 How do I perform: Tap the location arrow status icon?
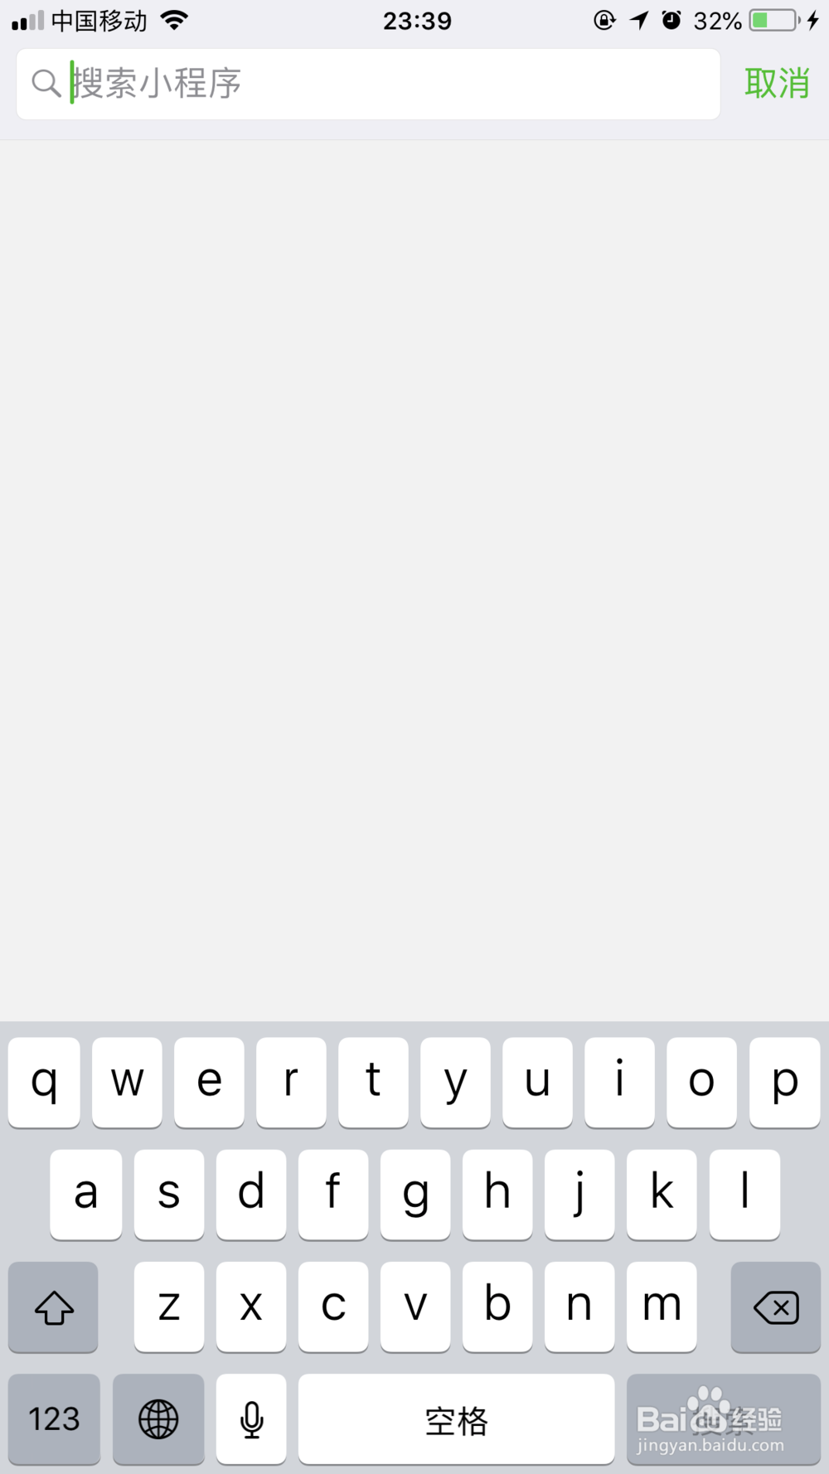click(638, 21)
